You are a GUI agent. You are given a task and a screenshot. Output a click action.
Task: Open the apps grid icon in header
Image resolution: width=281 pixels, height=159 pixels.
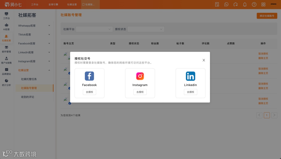click(x=263, y=4)
